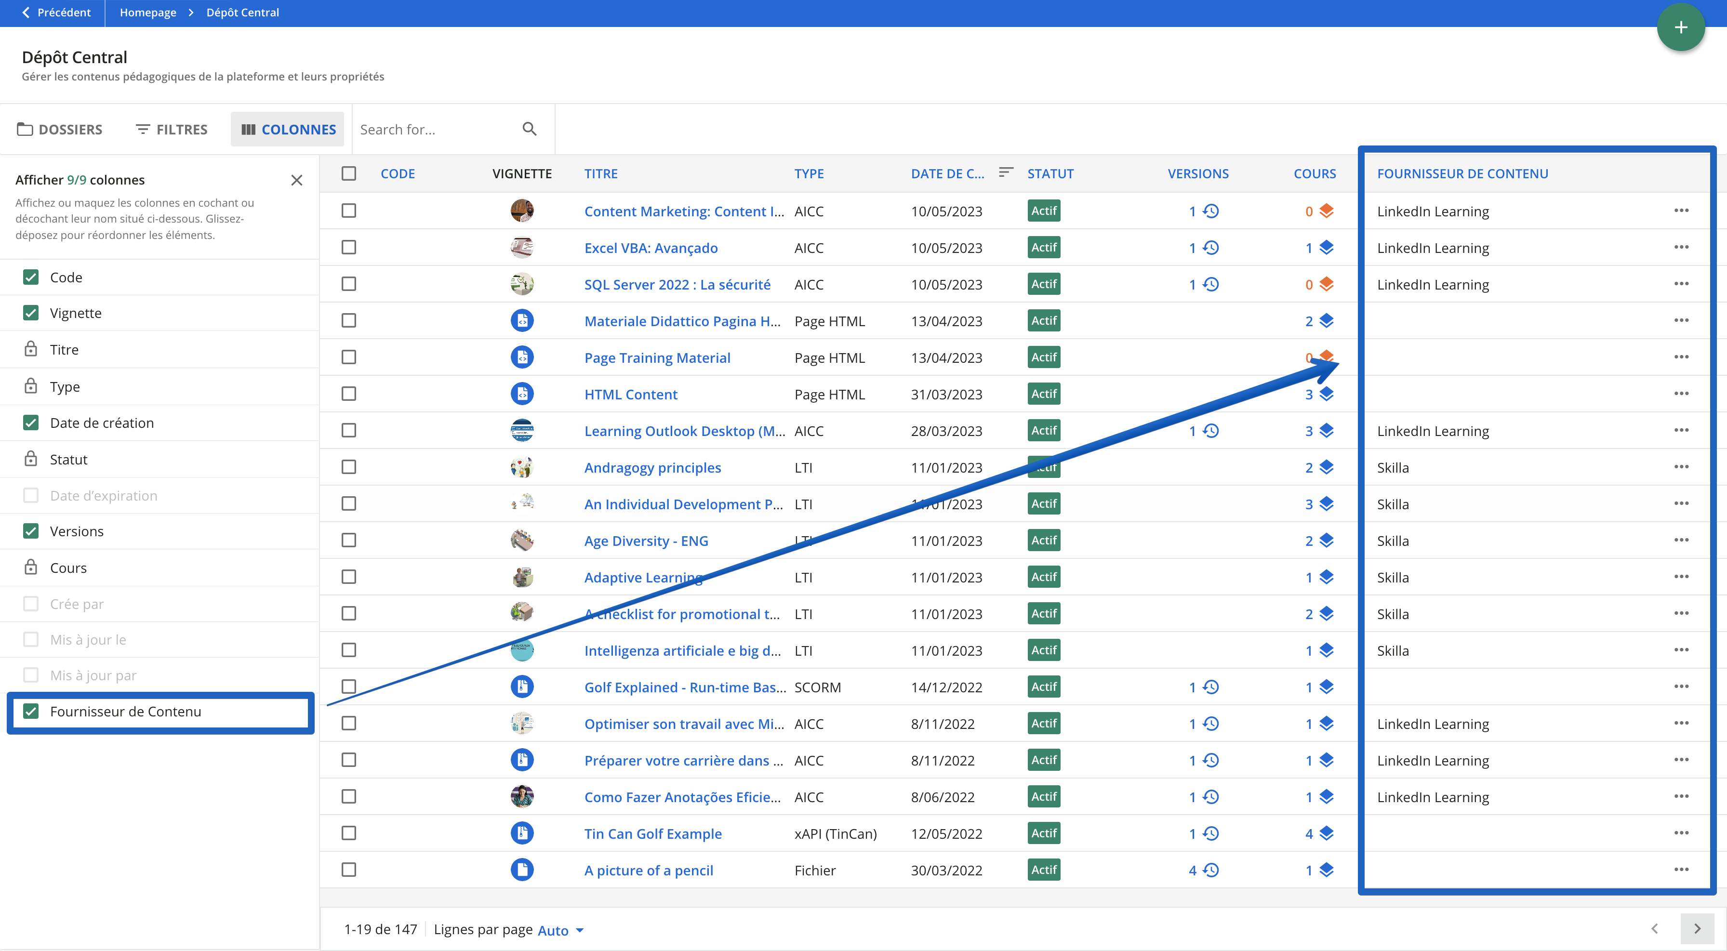Viewport: 1727px width, 951px height.
Task: Open more options for A picture of a pencil
Action: point(1681,870)
